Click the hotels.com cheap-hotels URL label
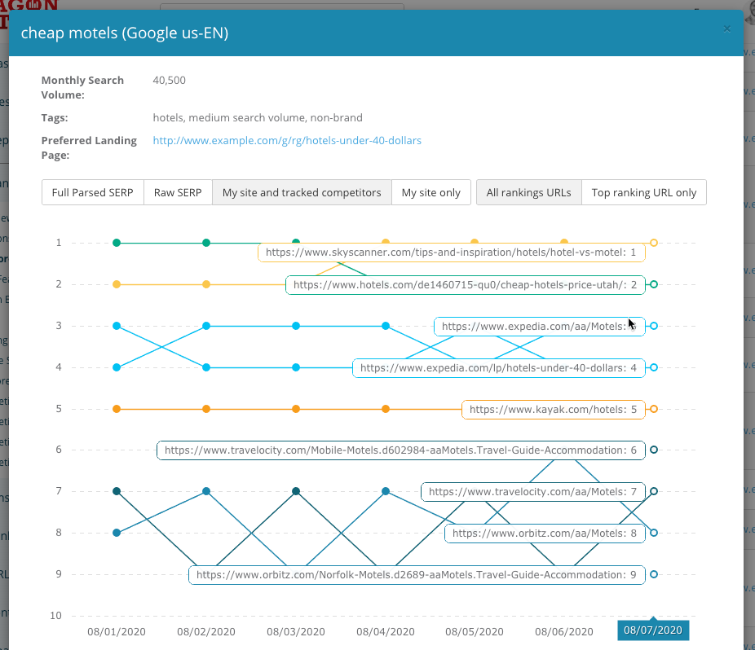 [465, 285]
